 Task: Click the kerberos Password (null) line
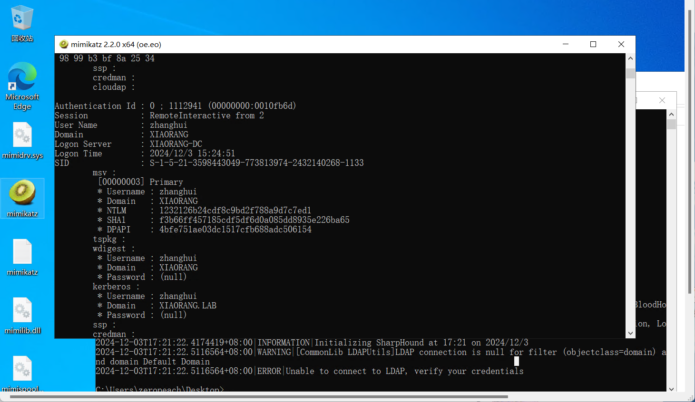click(142, 315)
